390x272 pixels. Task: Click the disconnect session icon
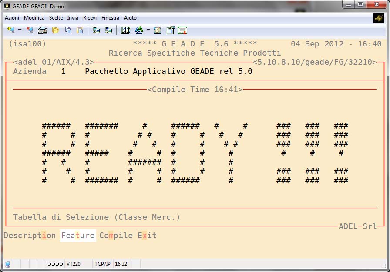pyautogui.click(x=30, y=30)
